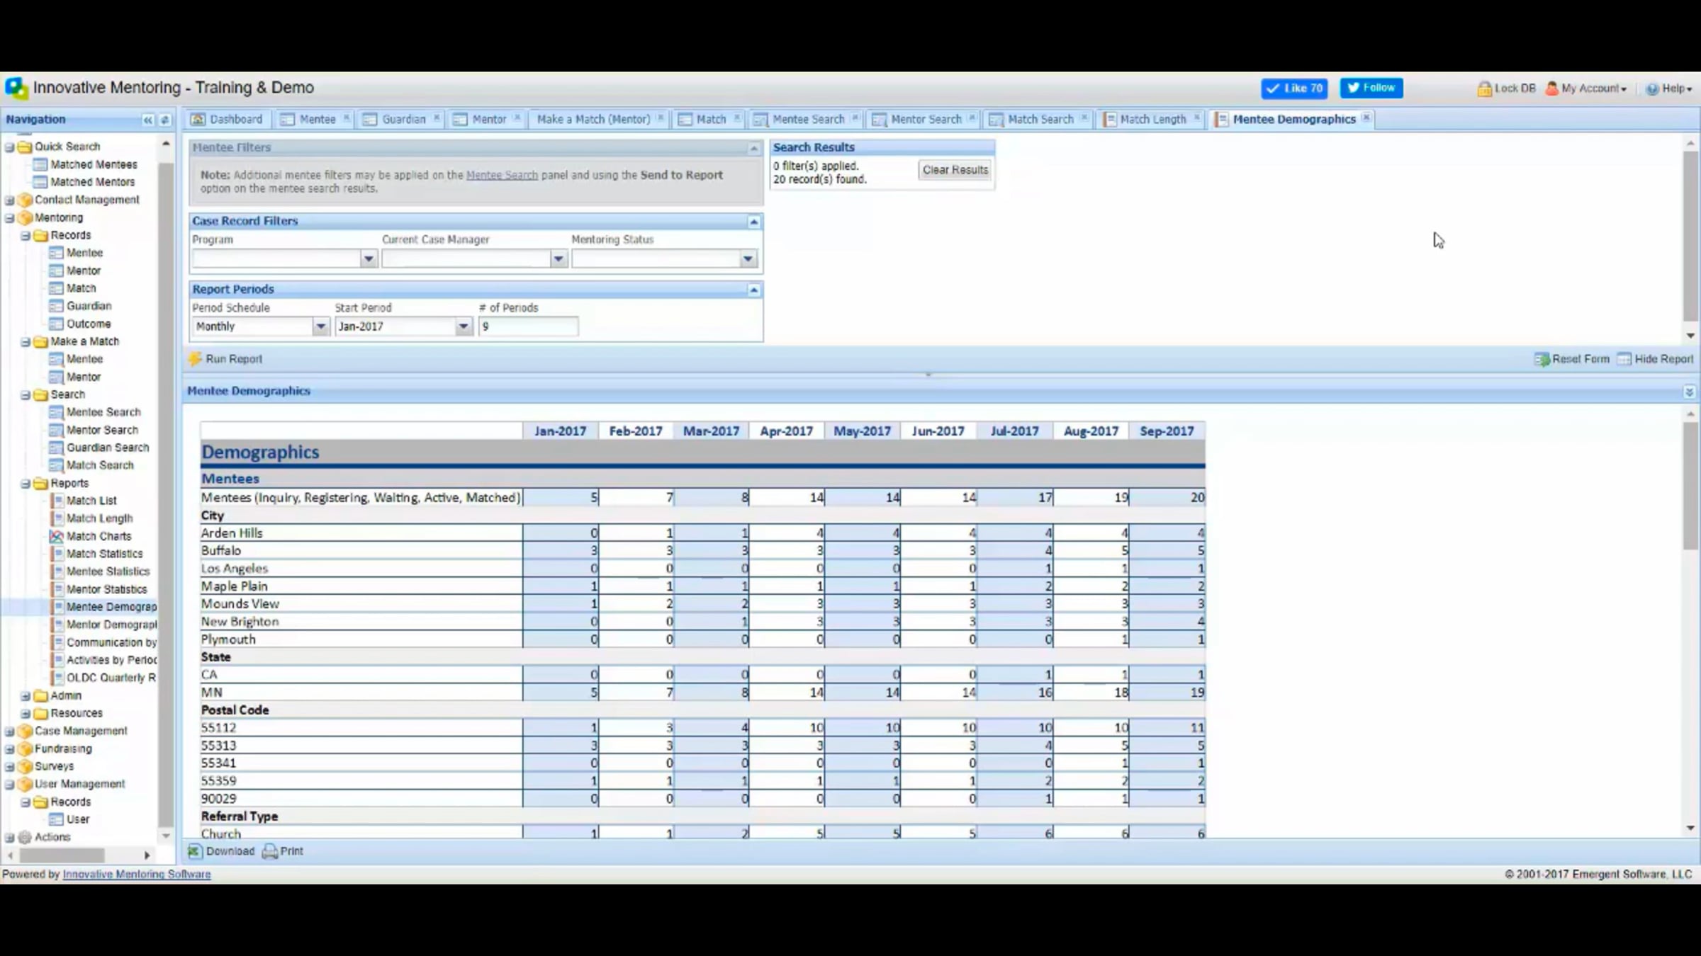Follow the Mentee Search link in note
The height and width of the screenshot is (956, 1701).
point(502,175)
